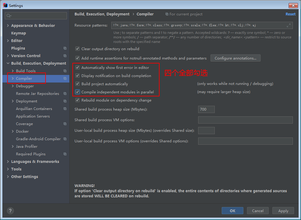Screen dimensions: 301x220
Task: Click the help question mark icon
Action: 10,211
